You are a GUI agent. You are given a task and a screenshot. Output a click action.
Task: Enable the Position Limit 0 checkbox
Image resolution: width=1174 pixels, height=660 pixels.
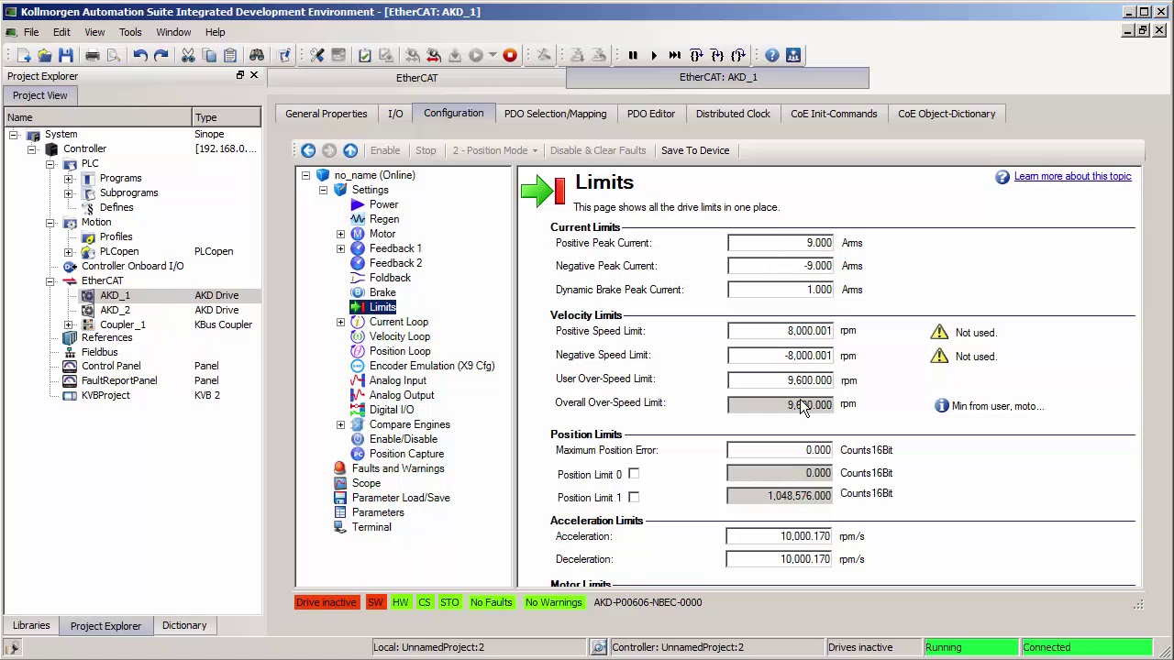634,474
